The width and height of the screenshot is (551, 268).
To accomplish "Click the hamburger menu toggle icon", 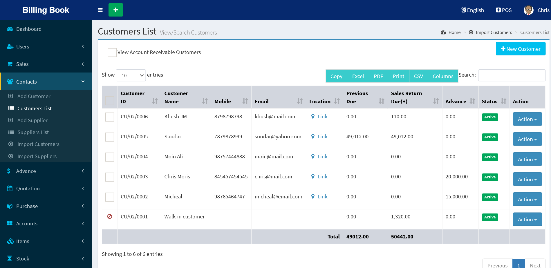I will pyautogui.click(x=100, y=10).
